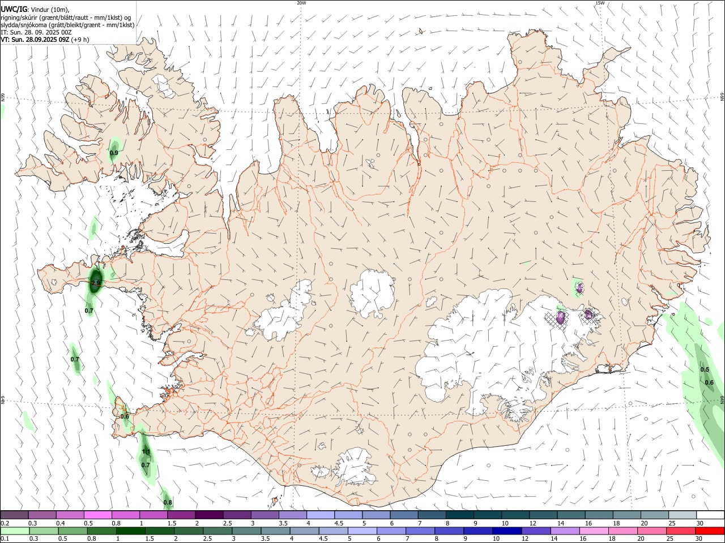Select the medium green 0.5 rain-scale swatch
This screenshot has height=543, width=725.
pyautogui.click(x=72, y=531)
